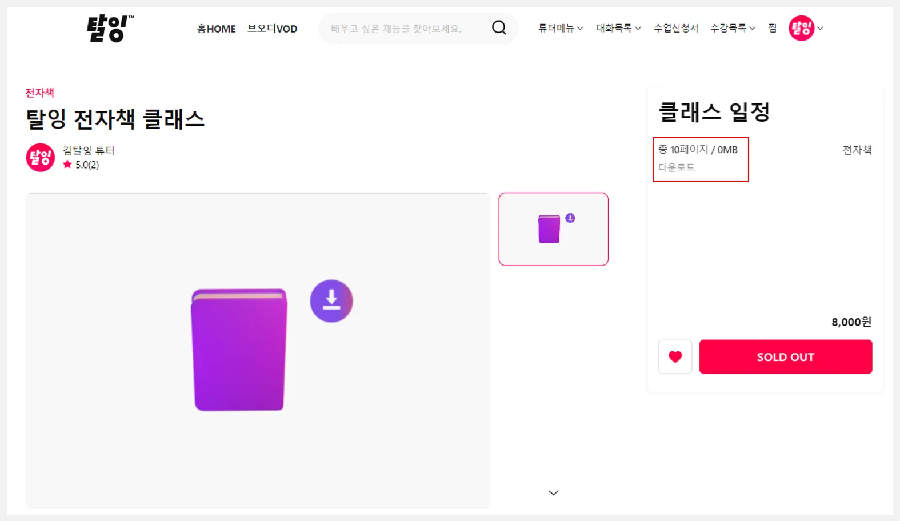Click the 탈잉 logo in header
This screenshot has width=900, height=521.
click(x=110, y=29)
